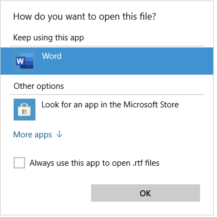Screen dimensions: 217x217
Task: Select the Microsoft Store shopping bag icon
Action: coord(24,110)
